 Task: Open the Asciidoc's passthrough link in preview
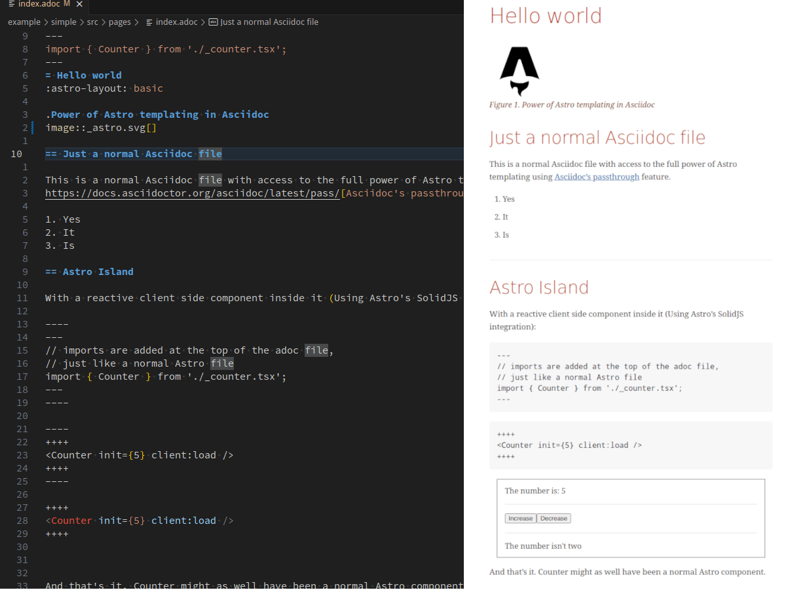(597, 177)
